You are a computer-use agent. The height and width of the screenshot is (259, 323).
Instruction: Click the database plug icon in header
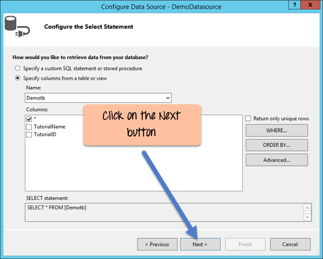pos(16,27)
